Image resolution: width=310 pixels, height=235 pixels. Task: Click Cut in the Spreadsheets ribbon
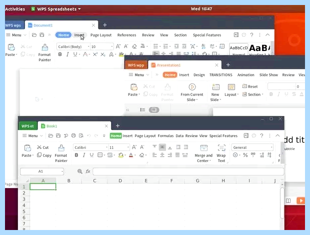[43, 147]
